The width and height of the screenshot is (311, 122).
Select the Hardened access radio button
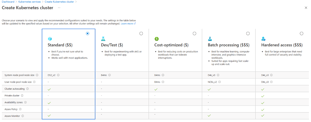tap(301, 33)
